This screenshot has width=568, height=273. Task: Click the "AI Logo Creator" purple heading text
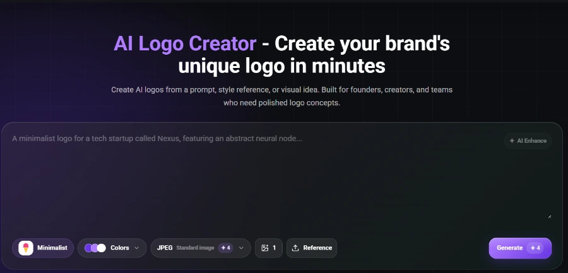[185, 43]
